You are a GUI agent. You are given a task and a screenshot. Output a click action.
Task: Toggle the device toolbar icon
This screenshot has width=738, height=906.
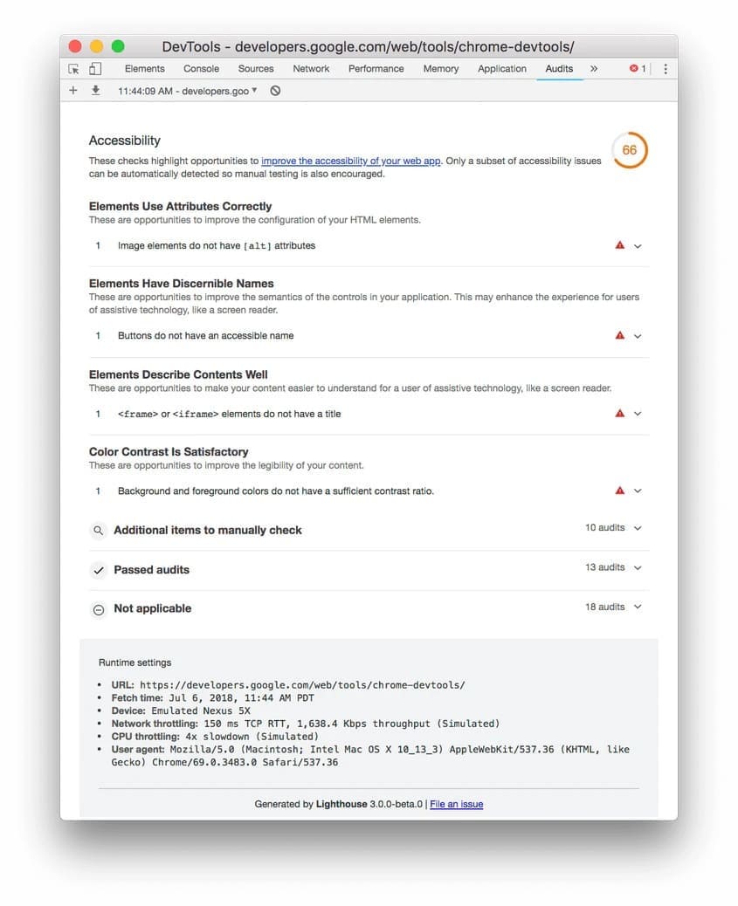pos(95,69)
